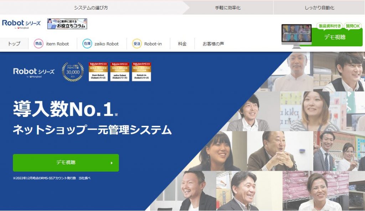Go to the 料金 pricing page

tap(182, 43)
